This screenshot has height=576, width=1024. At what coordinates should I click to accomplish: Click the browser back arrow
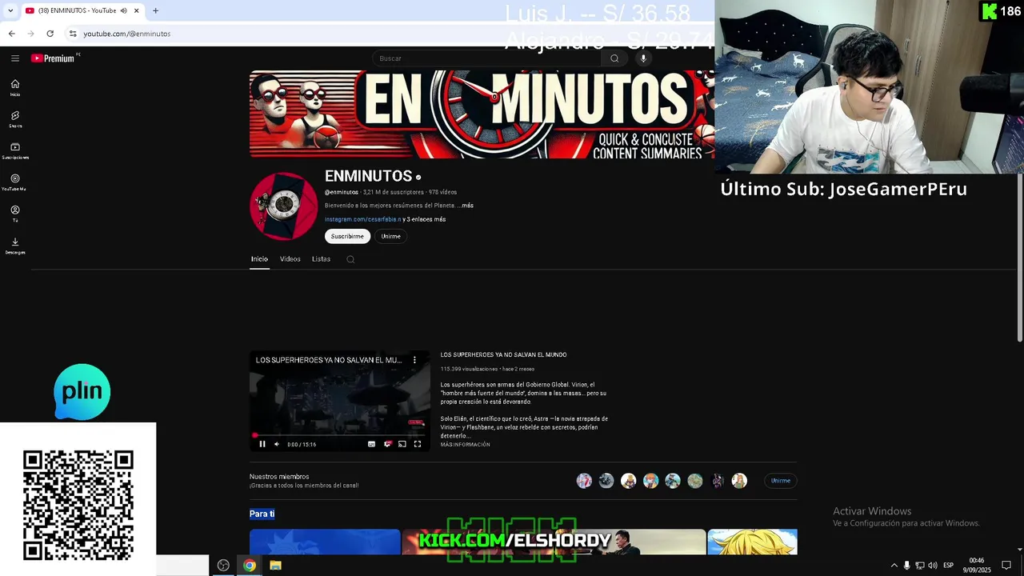(11, 34)
